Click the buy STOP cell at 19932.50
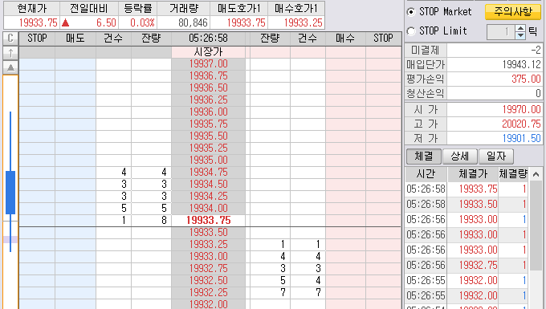Image resolution: width=546 pixels, height=309 pixels. [x=384, y=280]
